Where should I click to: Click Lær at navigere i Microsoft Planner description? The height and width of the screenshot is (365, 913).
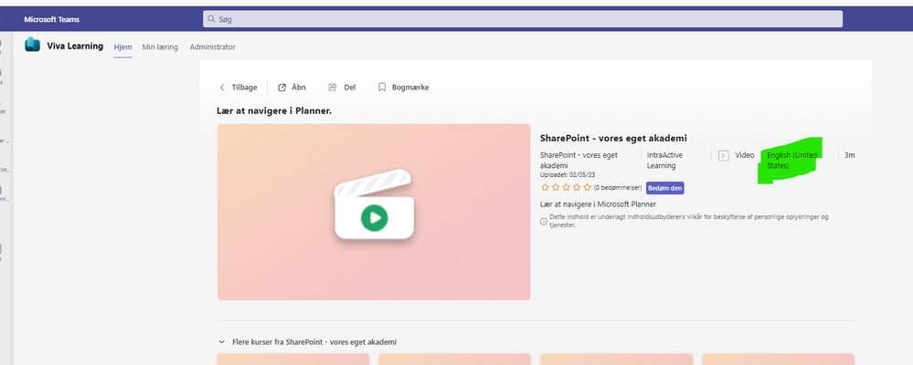pyautogui.click(x=598, y=204)
